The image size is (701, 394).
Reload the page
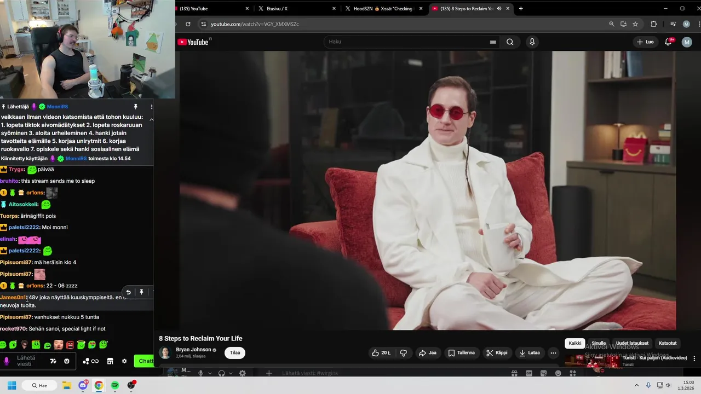(x=188, y=24)
